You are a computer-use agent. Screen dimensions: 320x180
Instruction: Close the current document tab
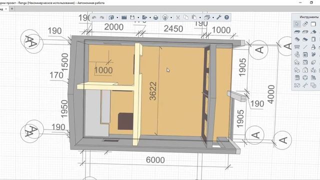[x=6, y=9]
